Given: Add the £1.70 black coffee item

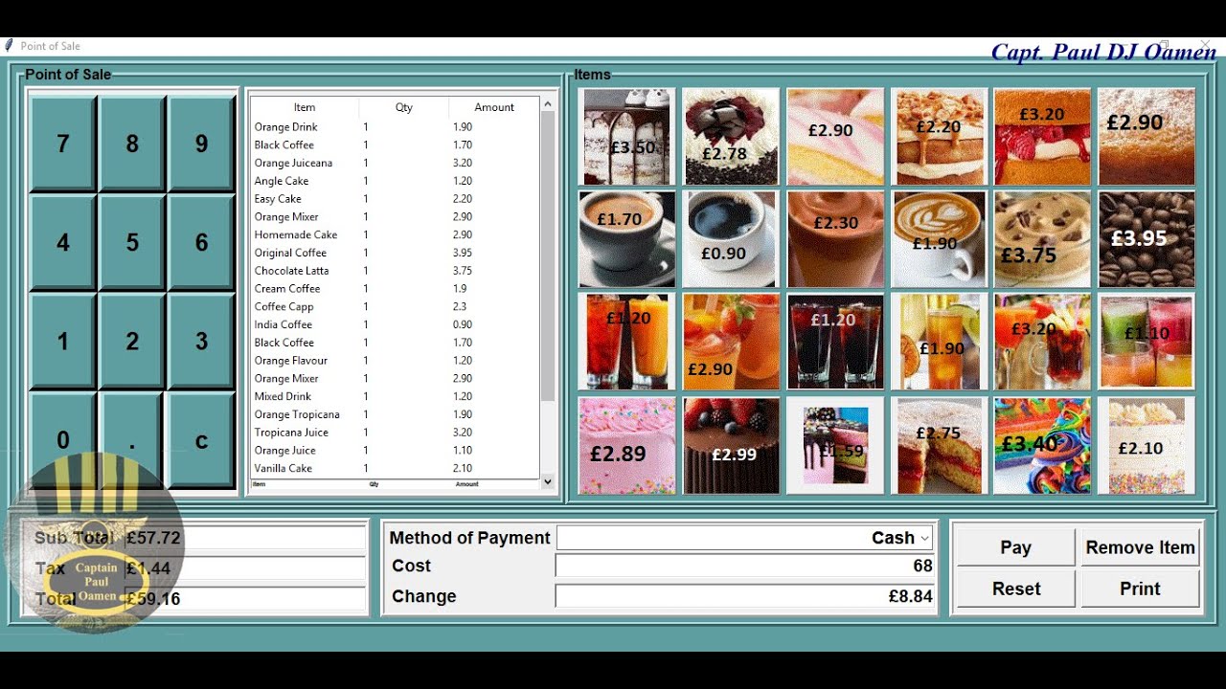Looking at the screenshot, I should tap(627, 239).
